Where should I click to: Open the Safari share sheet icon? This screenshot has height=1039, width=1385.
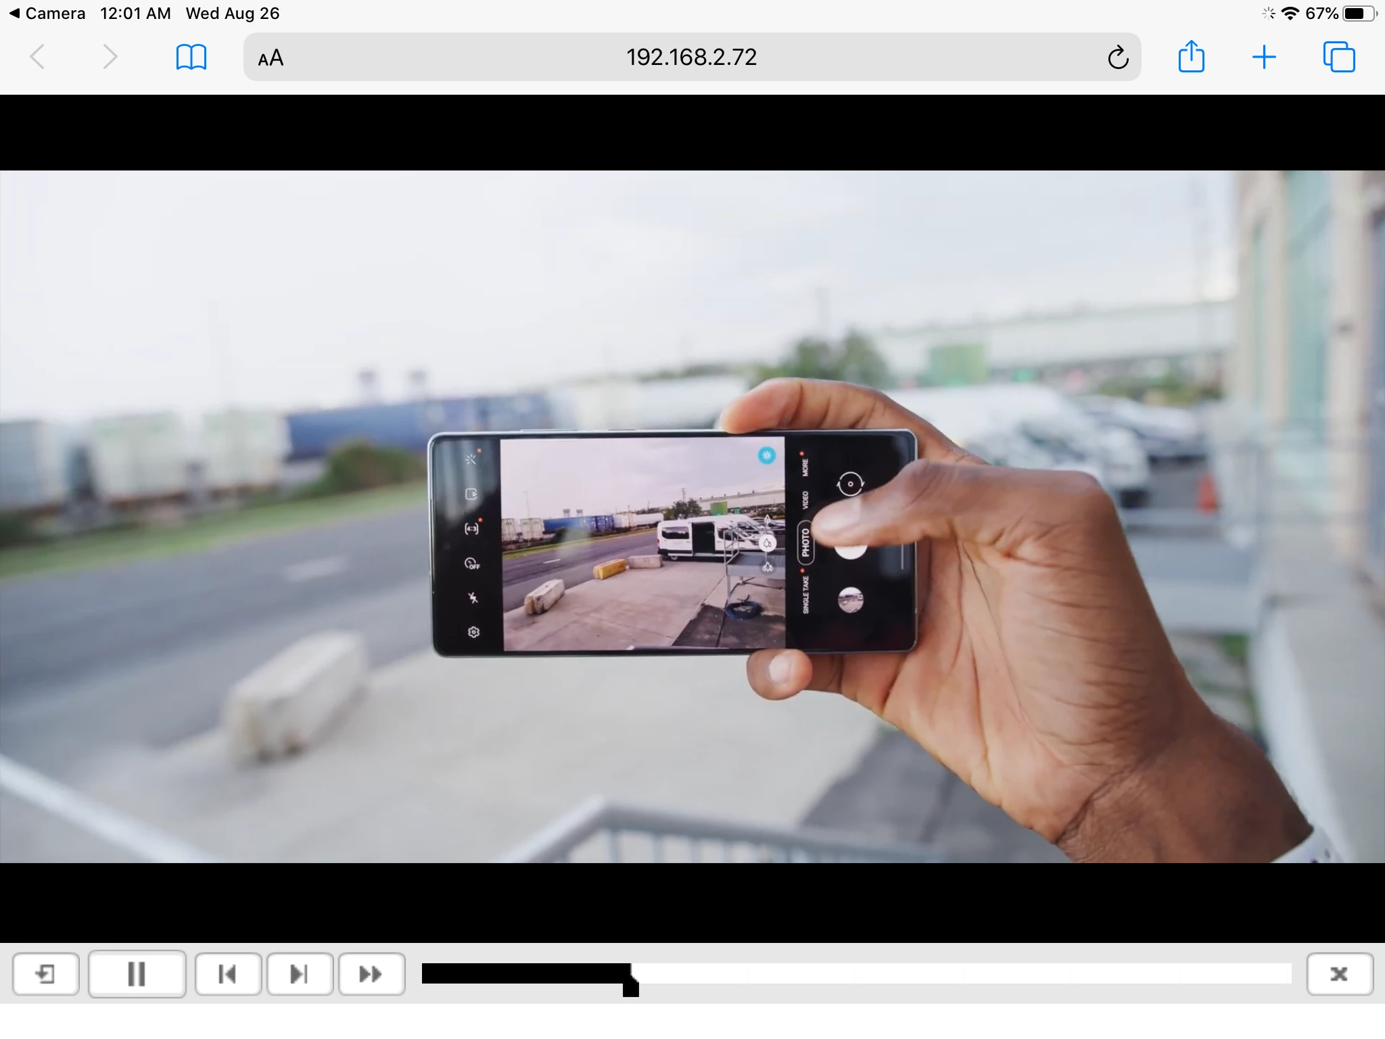click(1191, 57)
